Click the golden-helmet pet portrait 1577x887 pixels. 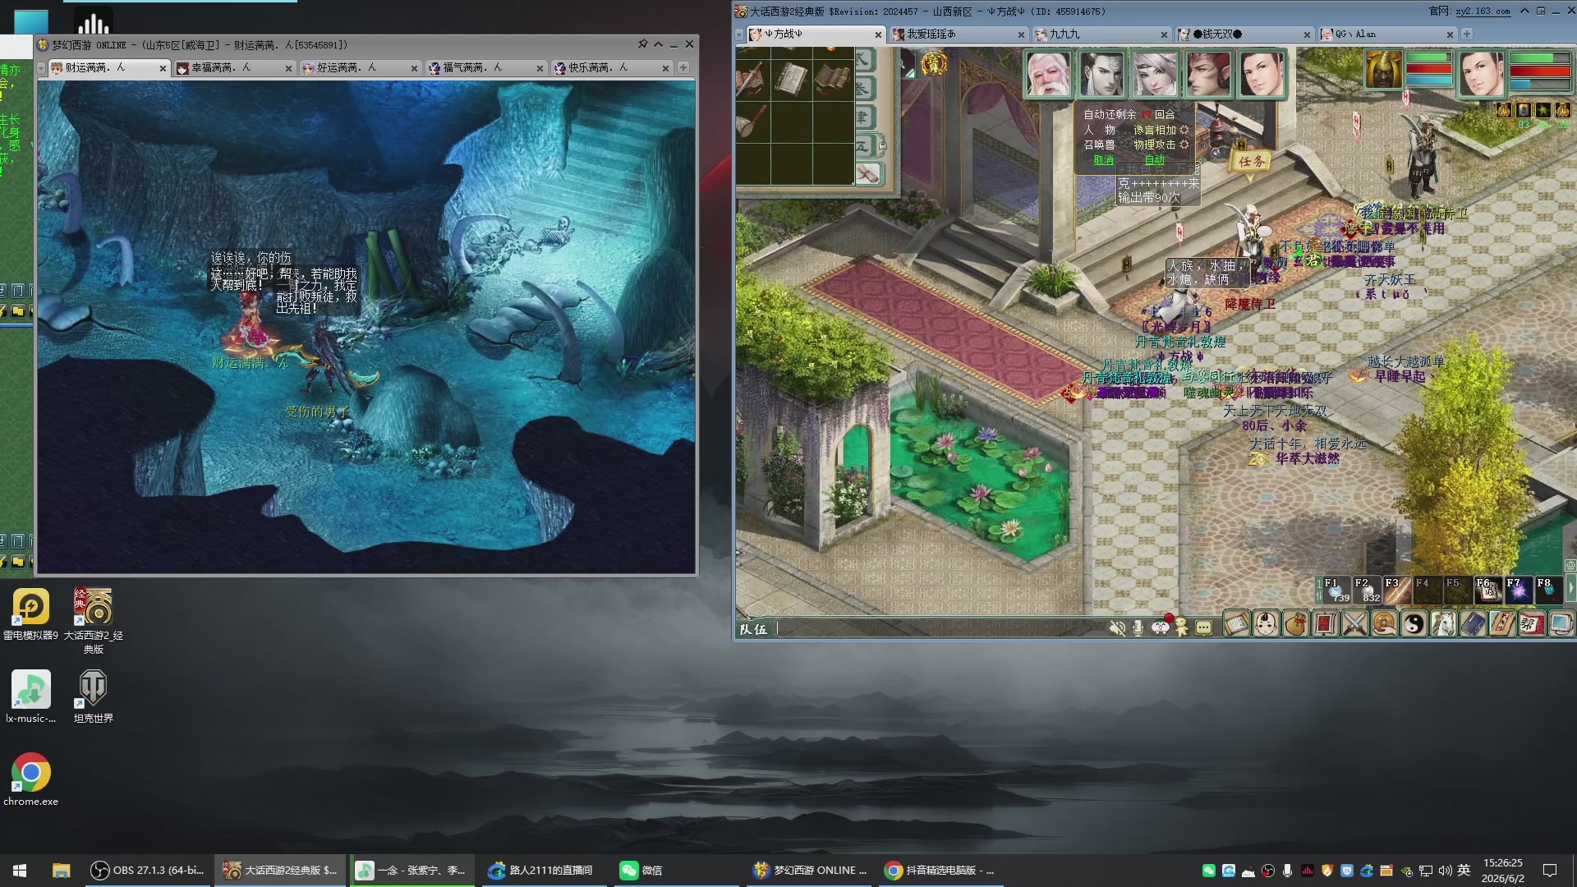1383,70
